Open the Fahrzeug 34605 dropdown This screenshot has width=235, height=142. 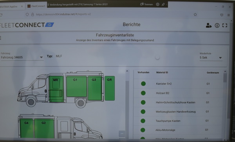22,57
